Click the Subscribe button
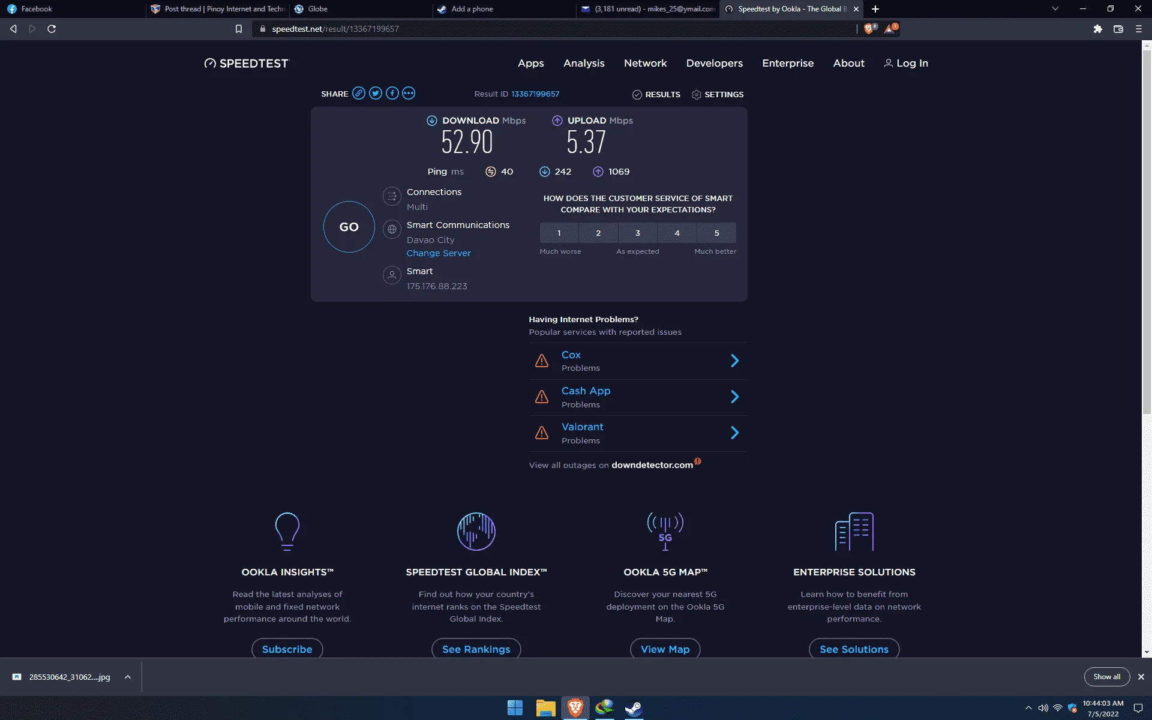 coord(287,649)
